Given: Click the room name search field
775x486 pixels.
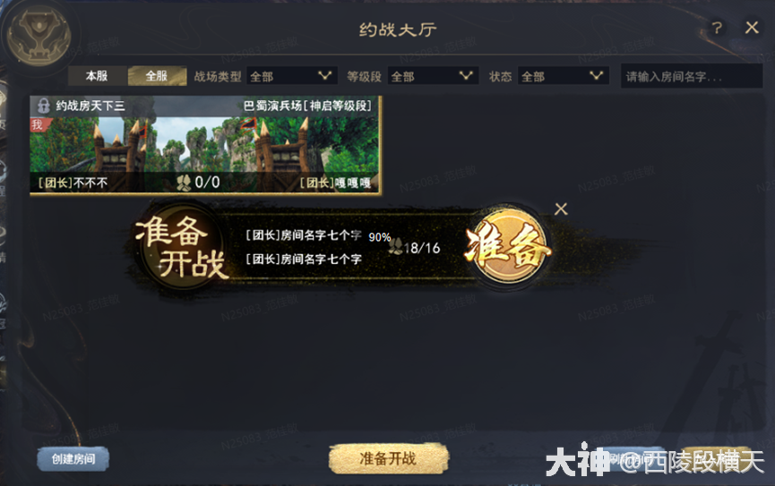Looking at the screenshot, I should point(692,77).
